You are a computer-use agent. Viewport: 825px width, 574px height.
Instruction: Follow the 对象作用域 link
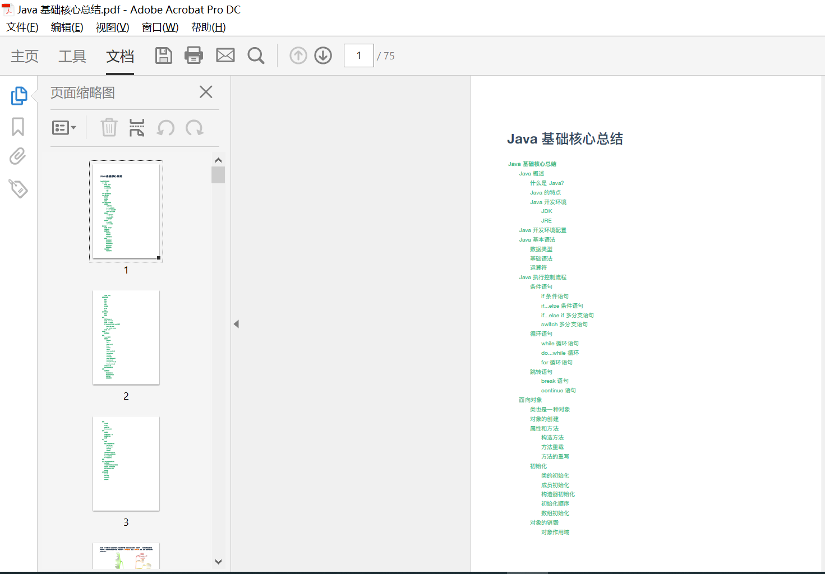point(555,533)
